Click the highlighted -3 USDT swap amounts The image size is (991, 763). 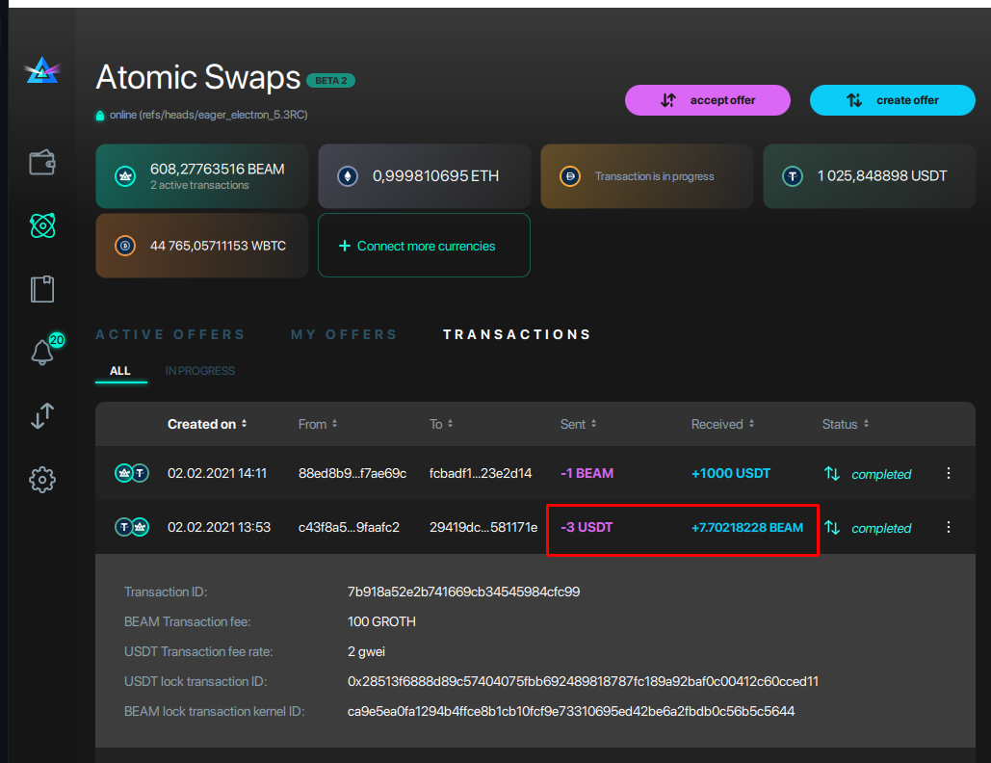[x=682, y=527]
